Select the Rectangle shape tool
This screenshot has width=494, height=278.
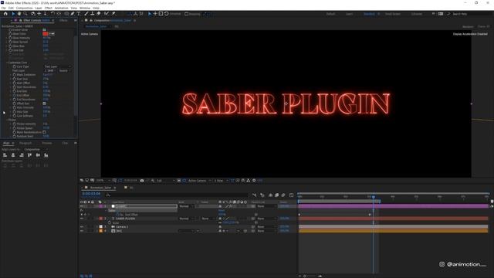[x=66, y=14]
